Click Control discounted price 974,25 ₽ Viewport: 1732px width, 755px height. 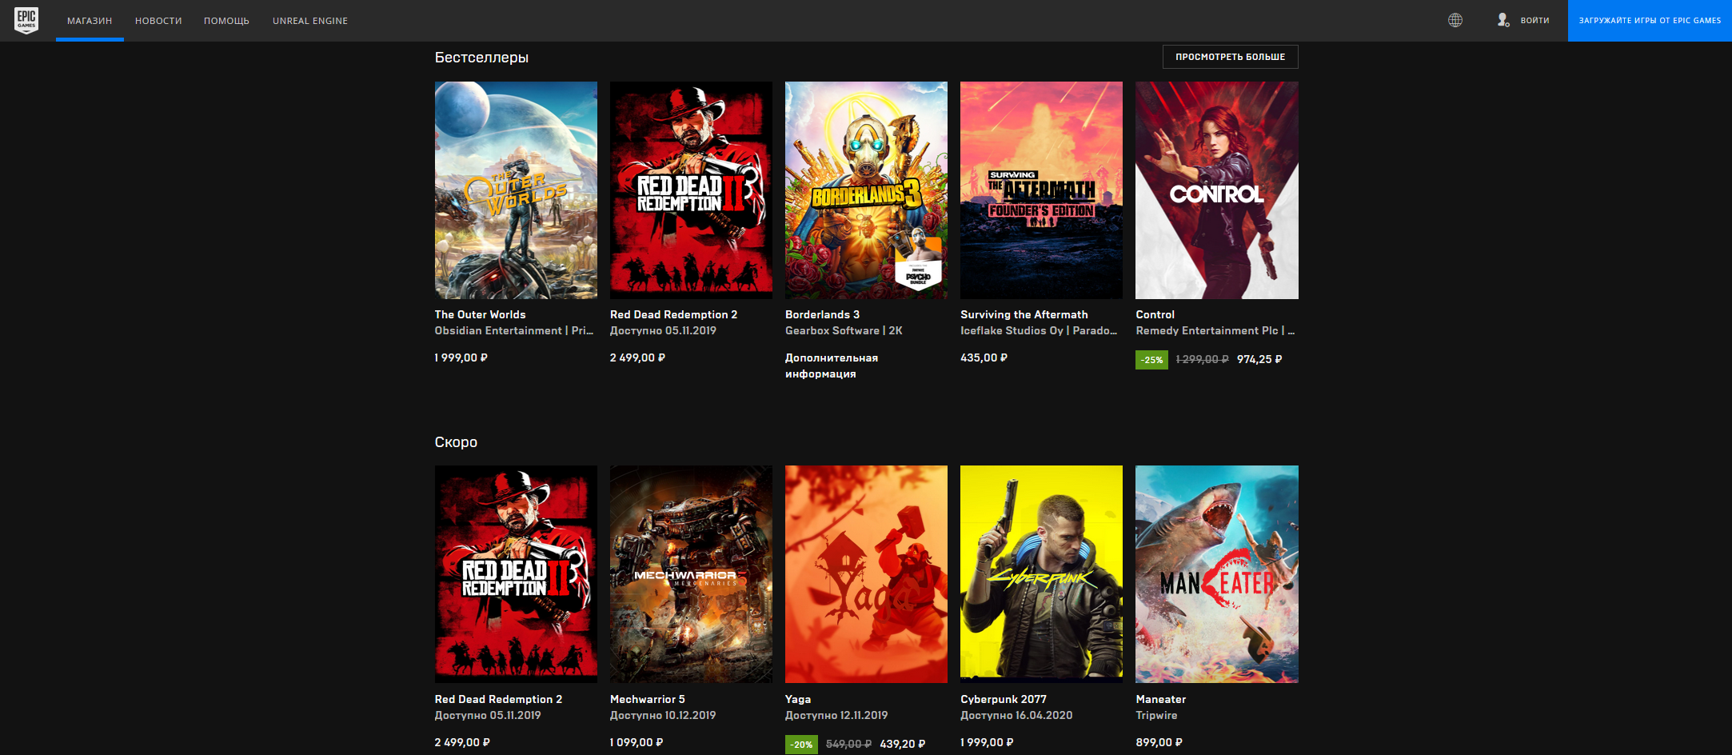[1259, 360]
